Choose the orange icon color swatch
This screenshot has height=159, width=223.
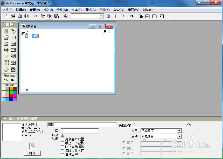pos(11,89)
